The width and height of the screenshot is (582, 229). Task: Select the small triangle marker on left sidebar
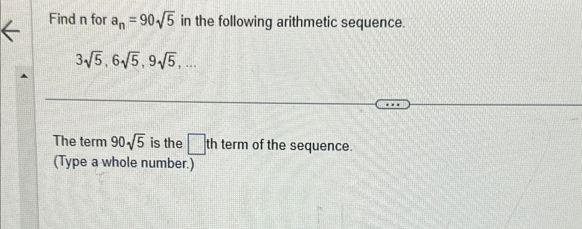coord(23,76)
